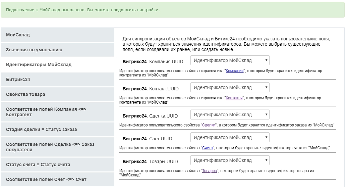Go to Свойства товара tab

point(26,94)
